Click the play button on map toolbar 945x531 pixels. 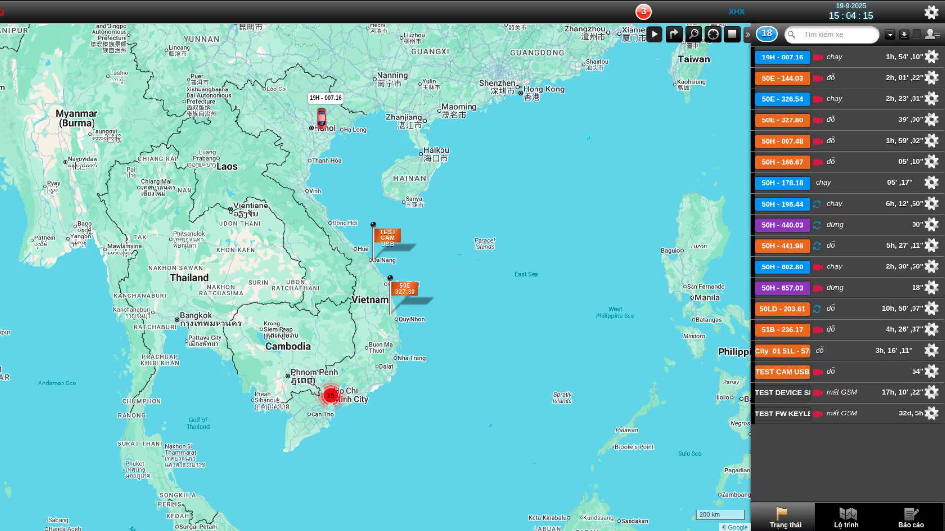pyautogui.click(x=654, y=34)
